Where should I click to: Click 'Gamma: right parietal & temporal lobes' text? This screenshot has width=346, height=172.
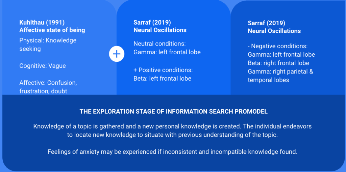click(280, 76)
